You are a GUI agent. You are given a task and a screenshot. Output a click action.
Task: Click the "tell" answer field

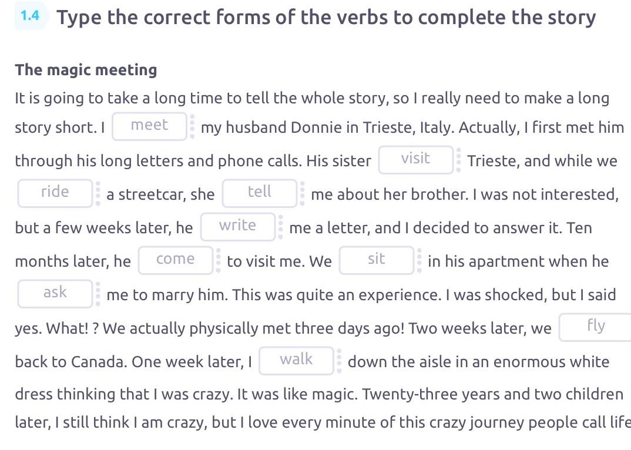click(x=260, y=192)
